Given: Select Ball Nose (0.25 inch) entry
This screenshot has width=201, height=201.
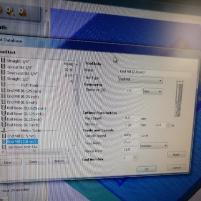Looking at the screenshot, I should pos(24,120).
